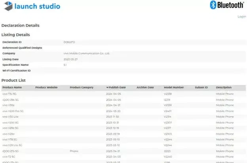Select publish date 2023-10-31
Screen dimensions: 247x163
(x=112, y=123)
